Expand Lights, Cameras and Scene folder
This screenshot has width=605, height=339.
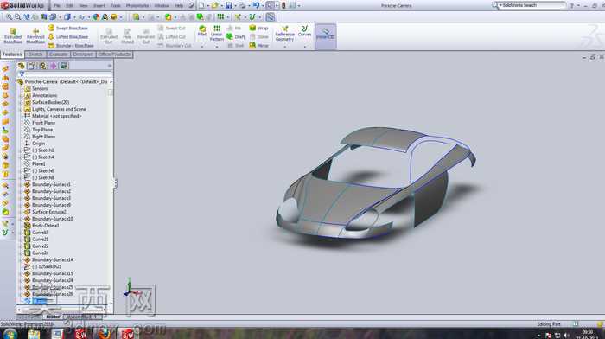tap(22, 109)
